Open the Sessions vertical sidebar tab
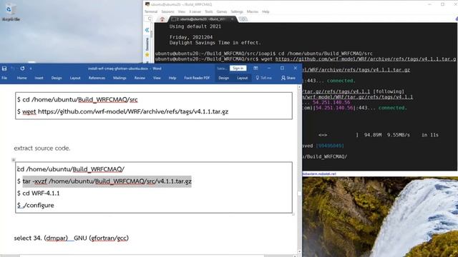 (x=147, y=44)
